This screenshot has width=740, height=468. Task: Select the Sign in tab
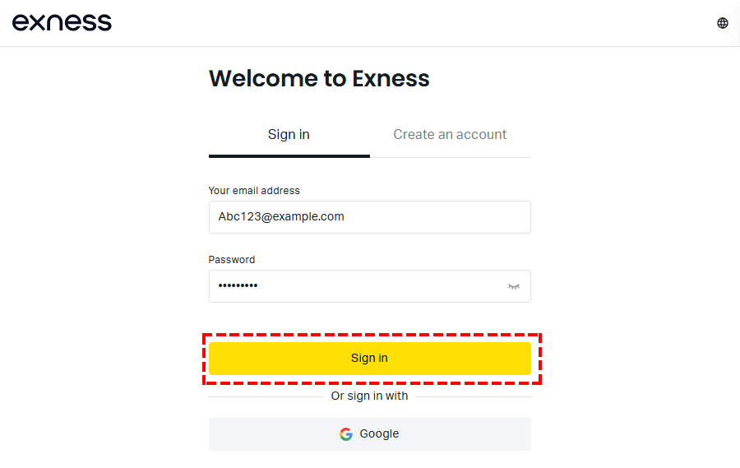[x=289, y=135]
